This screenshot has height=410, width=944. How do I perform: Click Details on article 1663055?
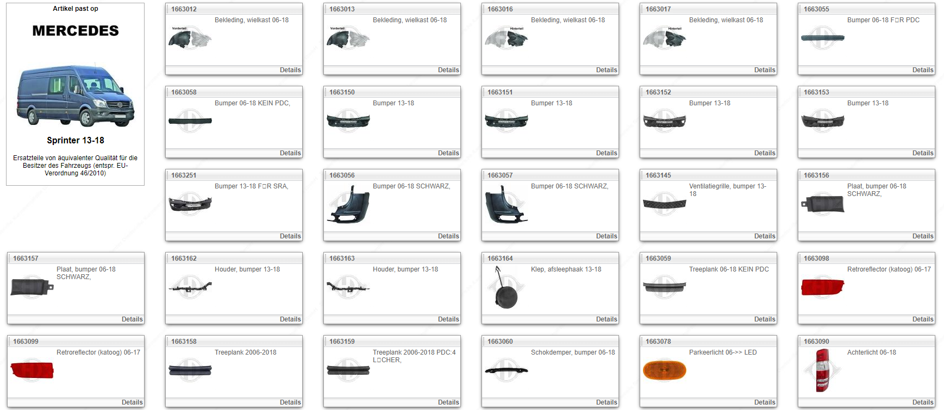(922, 70)
